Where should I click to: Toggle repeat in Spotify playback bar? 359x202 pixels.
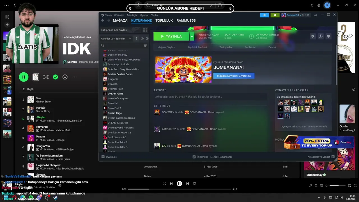pyautogui.click(x=194, y=183)
